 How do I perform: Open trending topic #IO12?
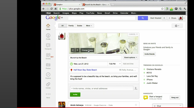tap(149, 73)
